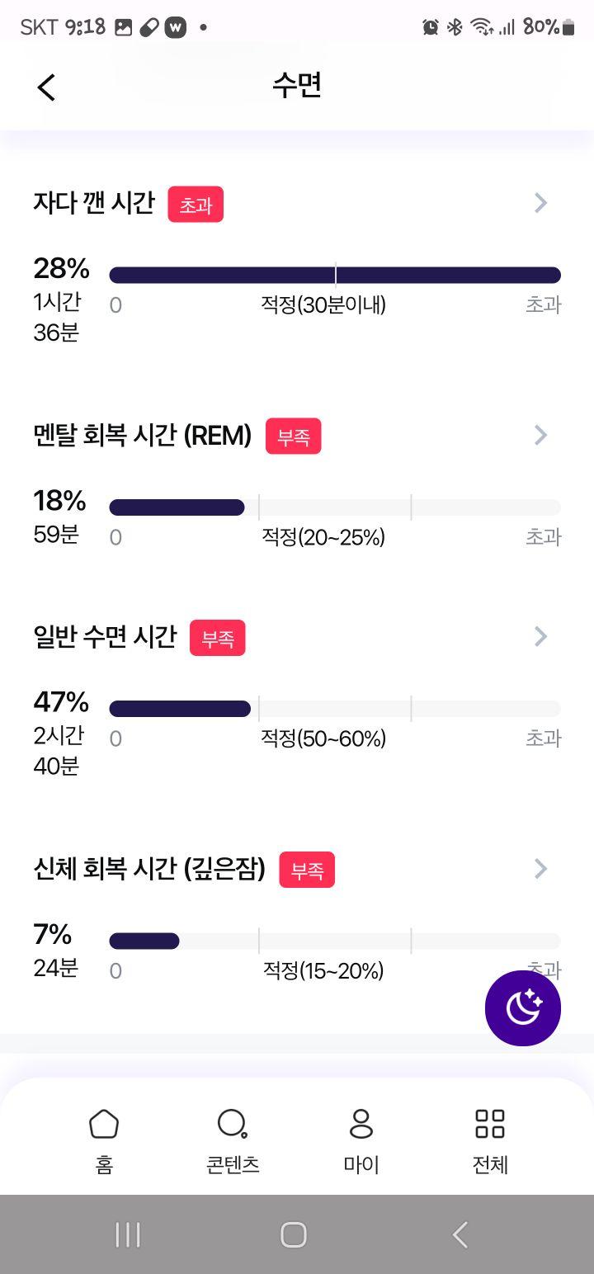Screen dimensions: 594x1274
Task: Open the 홈 home tab
Action: coord(104,1141)
